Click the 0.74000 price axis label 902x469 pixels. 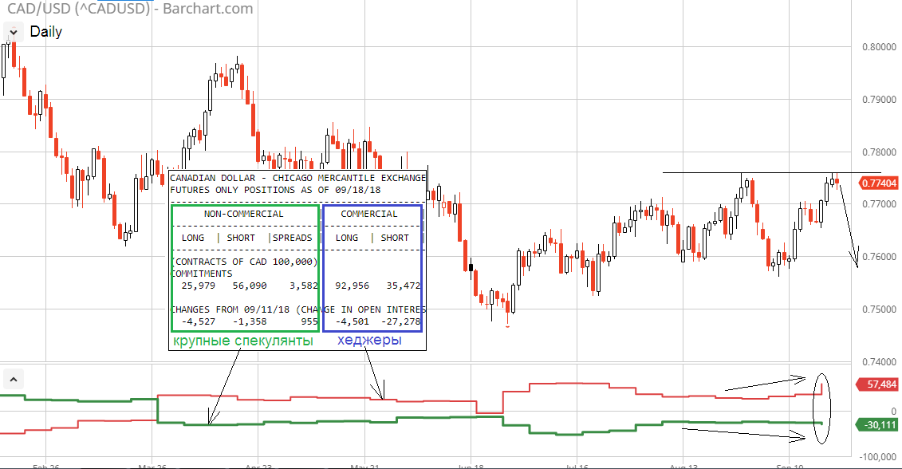coord(878,362)
